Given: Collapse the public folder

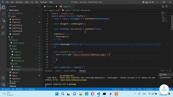Looking at the screenshot, I should coord(13,16).
